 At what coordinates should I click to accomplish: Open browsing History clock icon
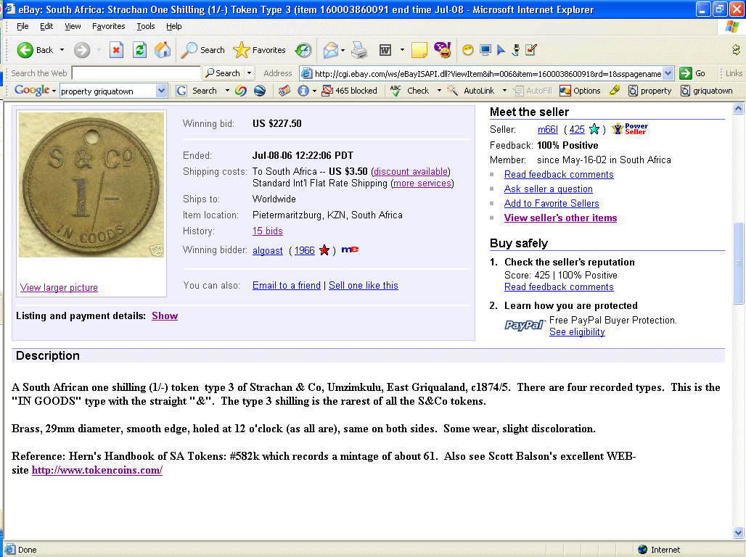click(x=303, y=50)
